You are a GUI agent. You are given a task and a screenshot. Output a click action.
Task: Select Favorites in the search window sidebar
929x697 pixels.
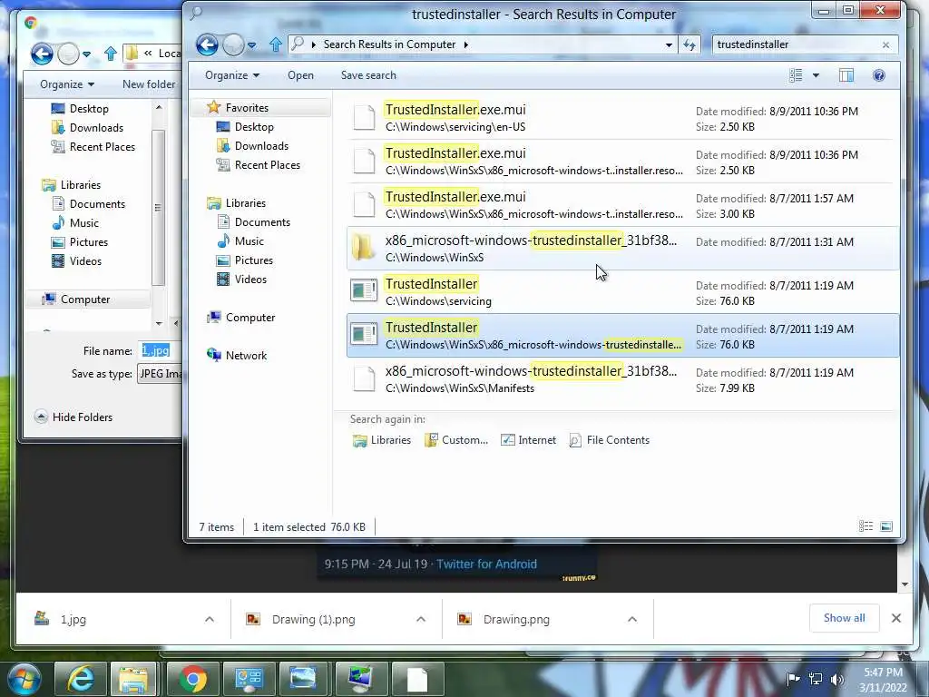click(247, 108)
